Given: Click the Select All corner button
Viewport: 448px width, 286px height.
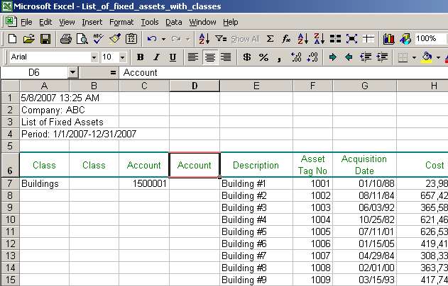Looking at the screenshot, I should point(10,86).
